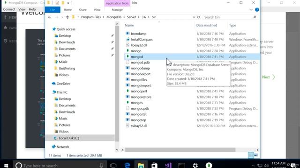Open the File ribbon tab
This screenshot has height=168, width=300.
(52, 10)
